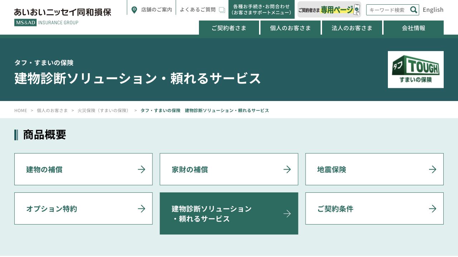Click the TOUGH すまいの保険 logo image
The image size is (458, 257).
416,70
